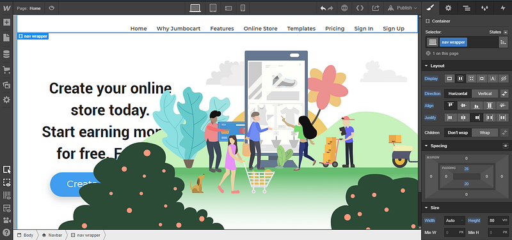
Task: Set Children to Wrap
Action: pos(484,133)
